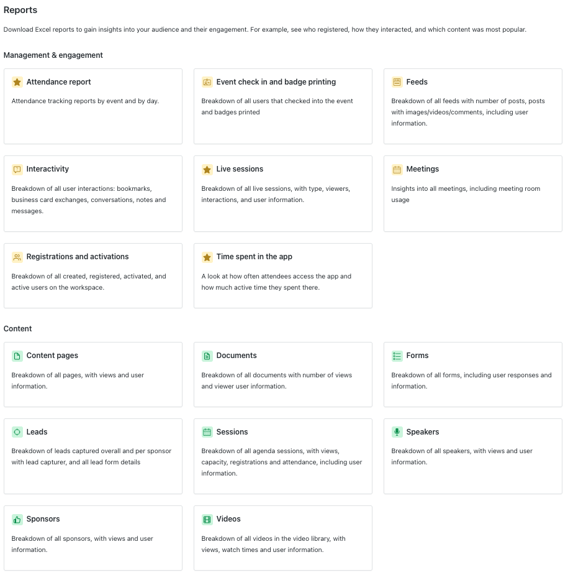Click the Documents file icon
Image resolution: width=568 pixels, height=575 pixels.
tap(207, 356)
